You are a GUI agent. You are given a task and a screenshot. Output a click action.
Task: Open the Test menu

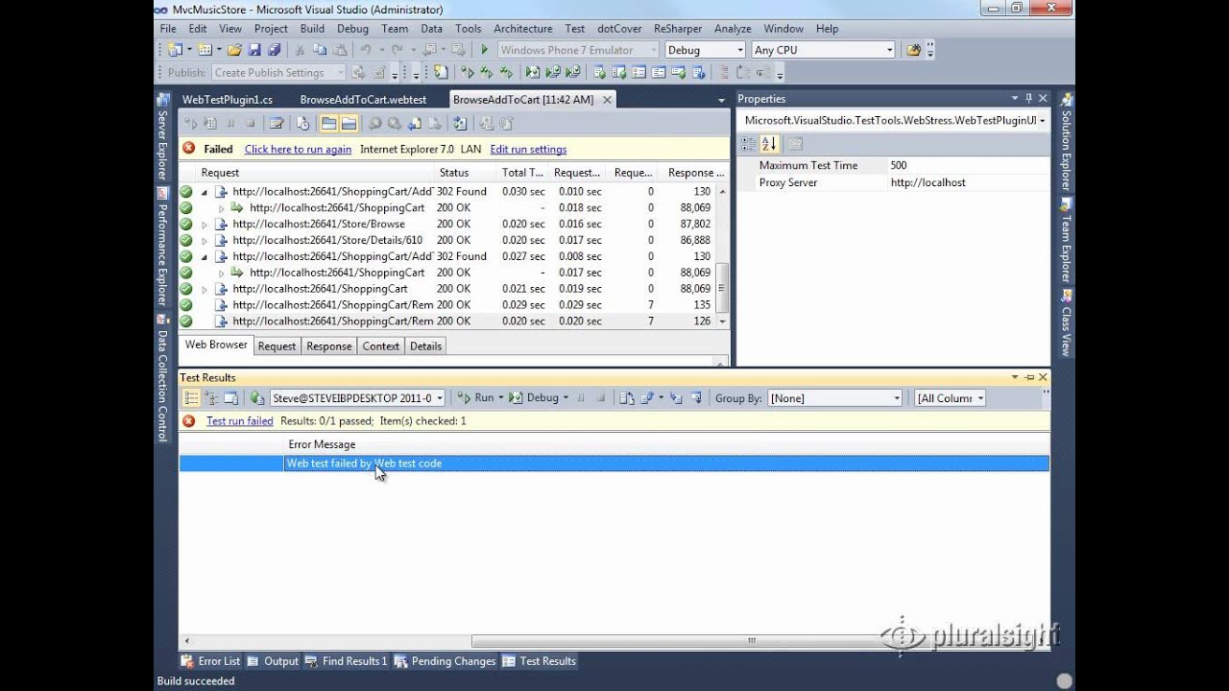574,29
